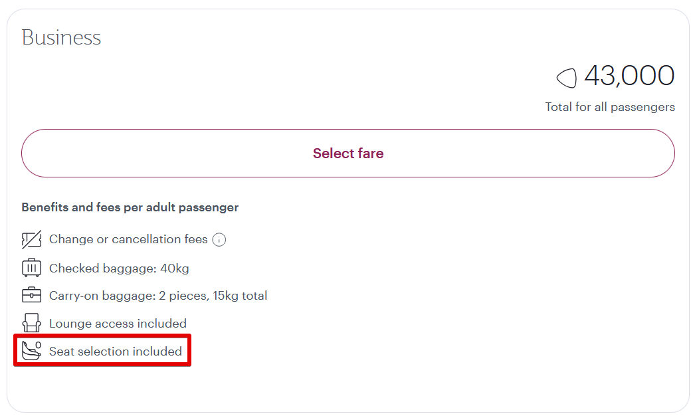This screenshot has height=418, width=695.
Task: Click the Total for all passengers text
Action: (x=609, y=107)
